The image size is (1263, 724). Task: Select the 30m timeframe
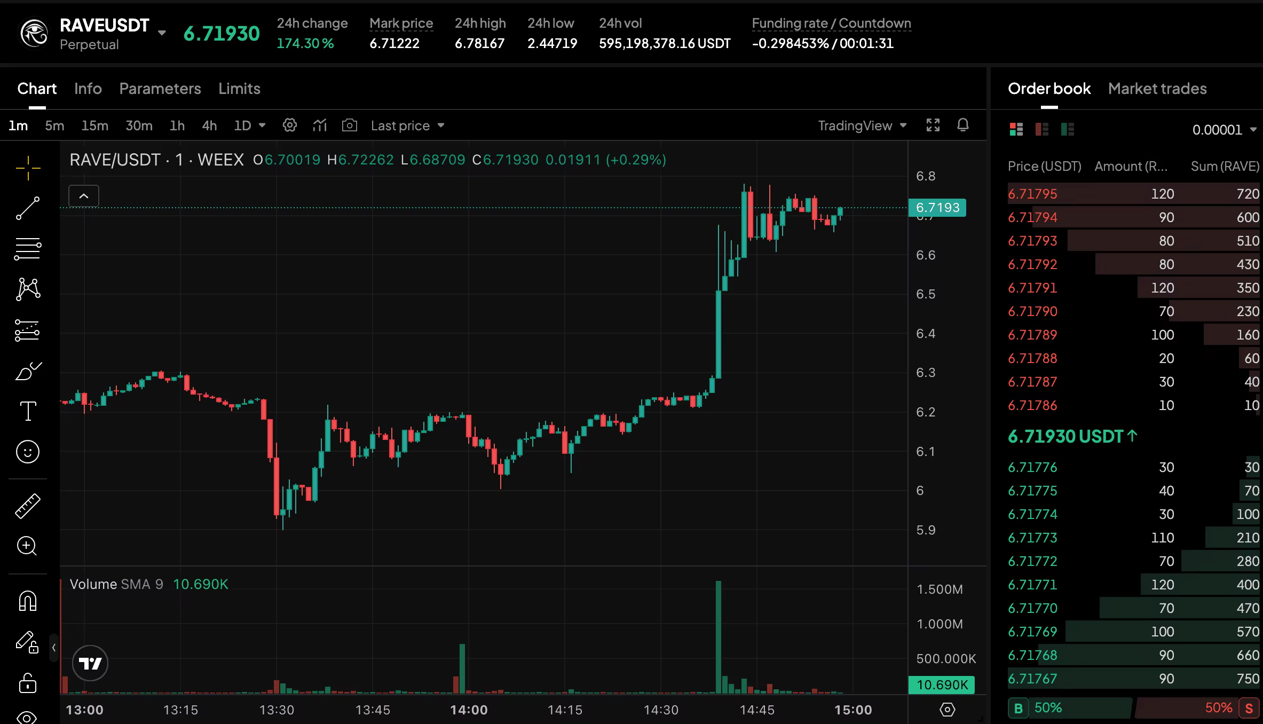(x=139, y=125)
